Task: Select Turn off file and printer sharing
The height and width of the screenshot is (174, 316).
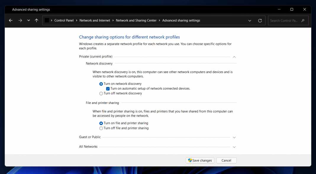Action: 101,128
